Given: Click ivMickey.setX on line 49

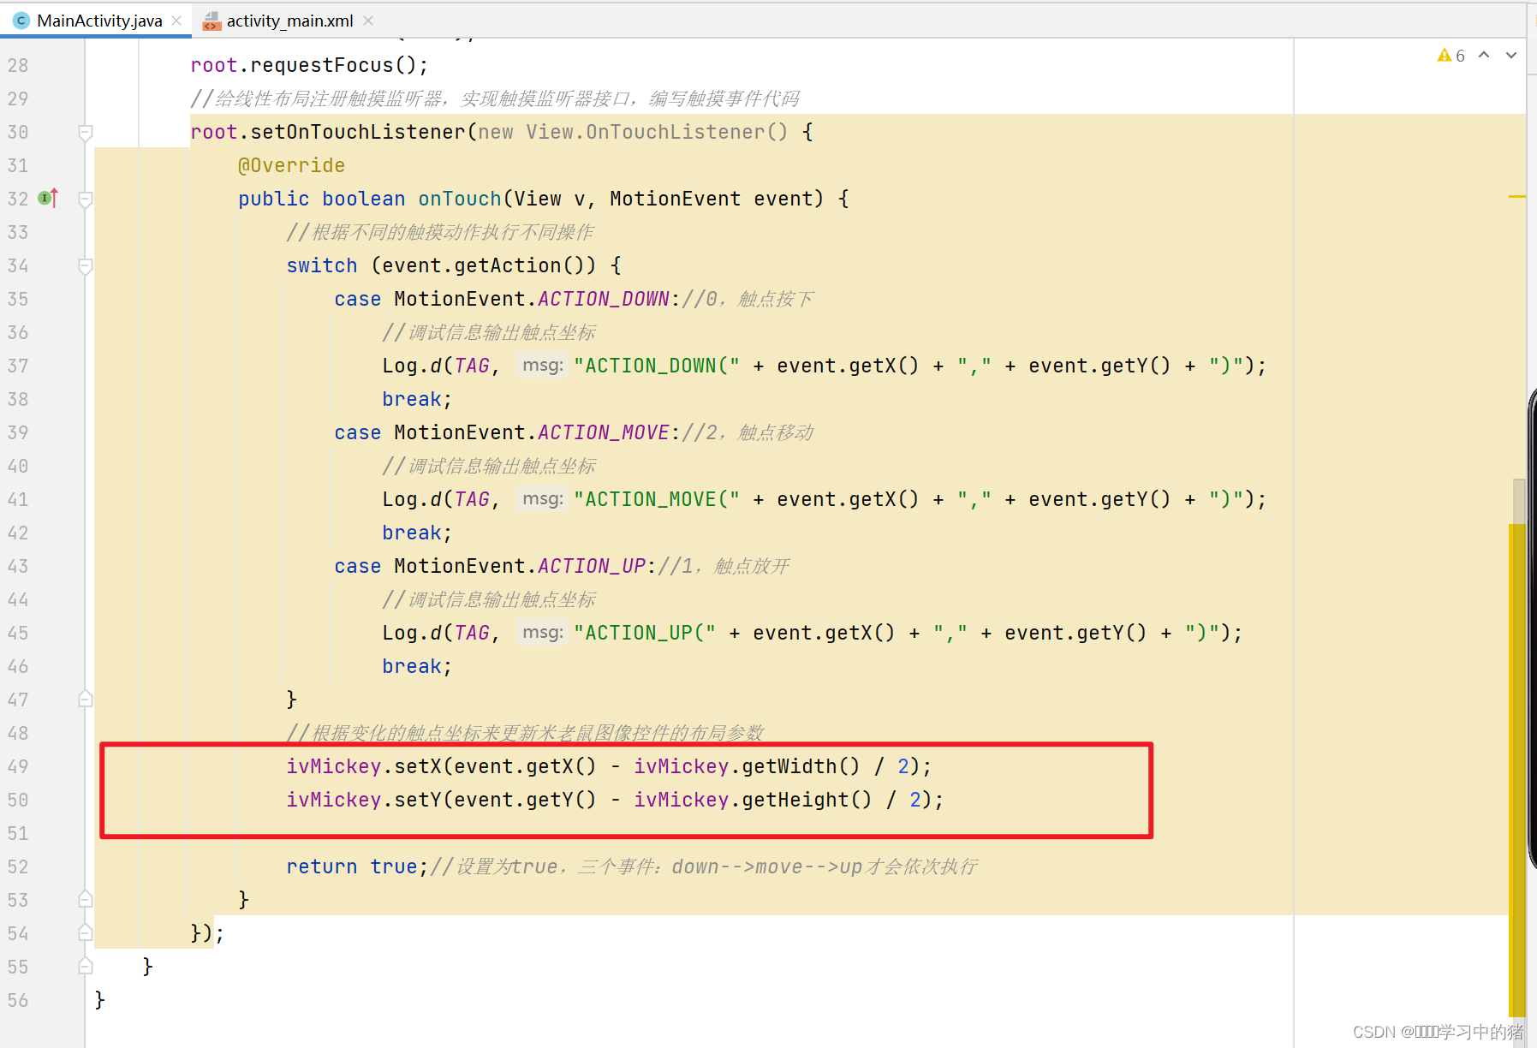Looking at the screenshot, I should 364,766.
